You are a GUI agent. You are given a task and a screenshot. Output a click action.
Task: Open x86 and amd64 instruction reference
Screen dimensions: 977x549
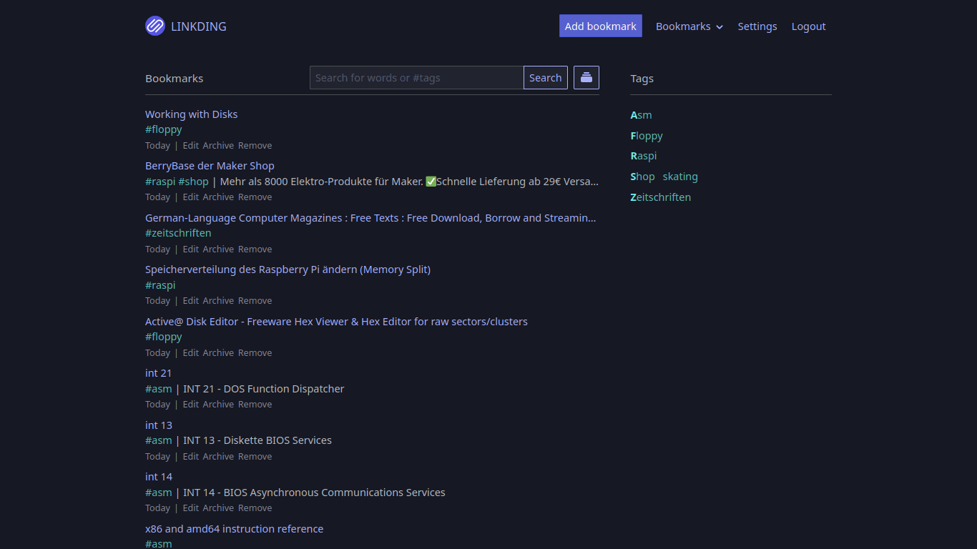pyautogui.click(x=234, y=529)
